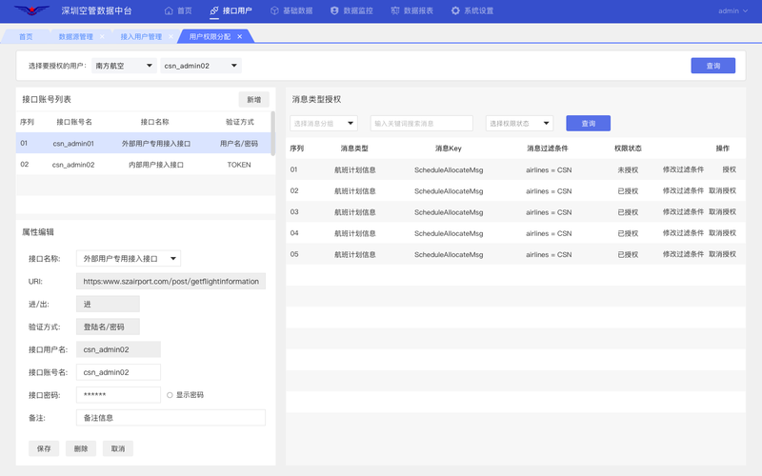
Task: Select the csn_admin02 account row
Action: pos(144,165)
